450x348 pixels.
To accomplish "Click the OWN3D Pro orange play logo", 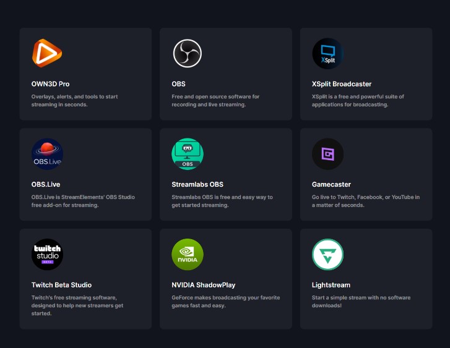I will [47, 53].
